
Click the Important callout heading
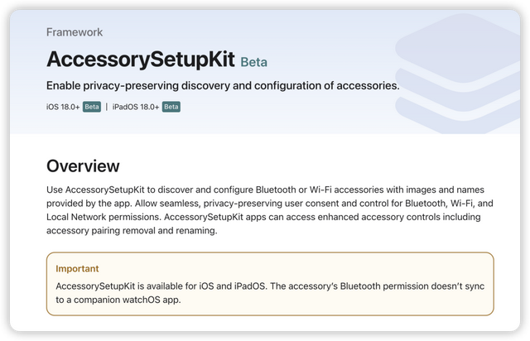(x=77, y=269)
